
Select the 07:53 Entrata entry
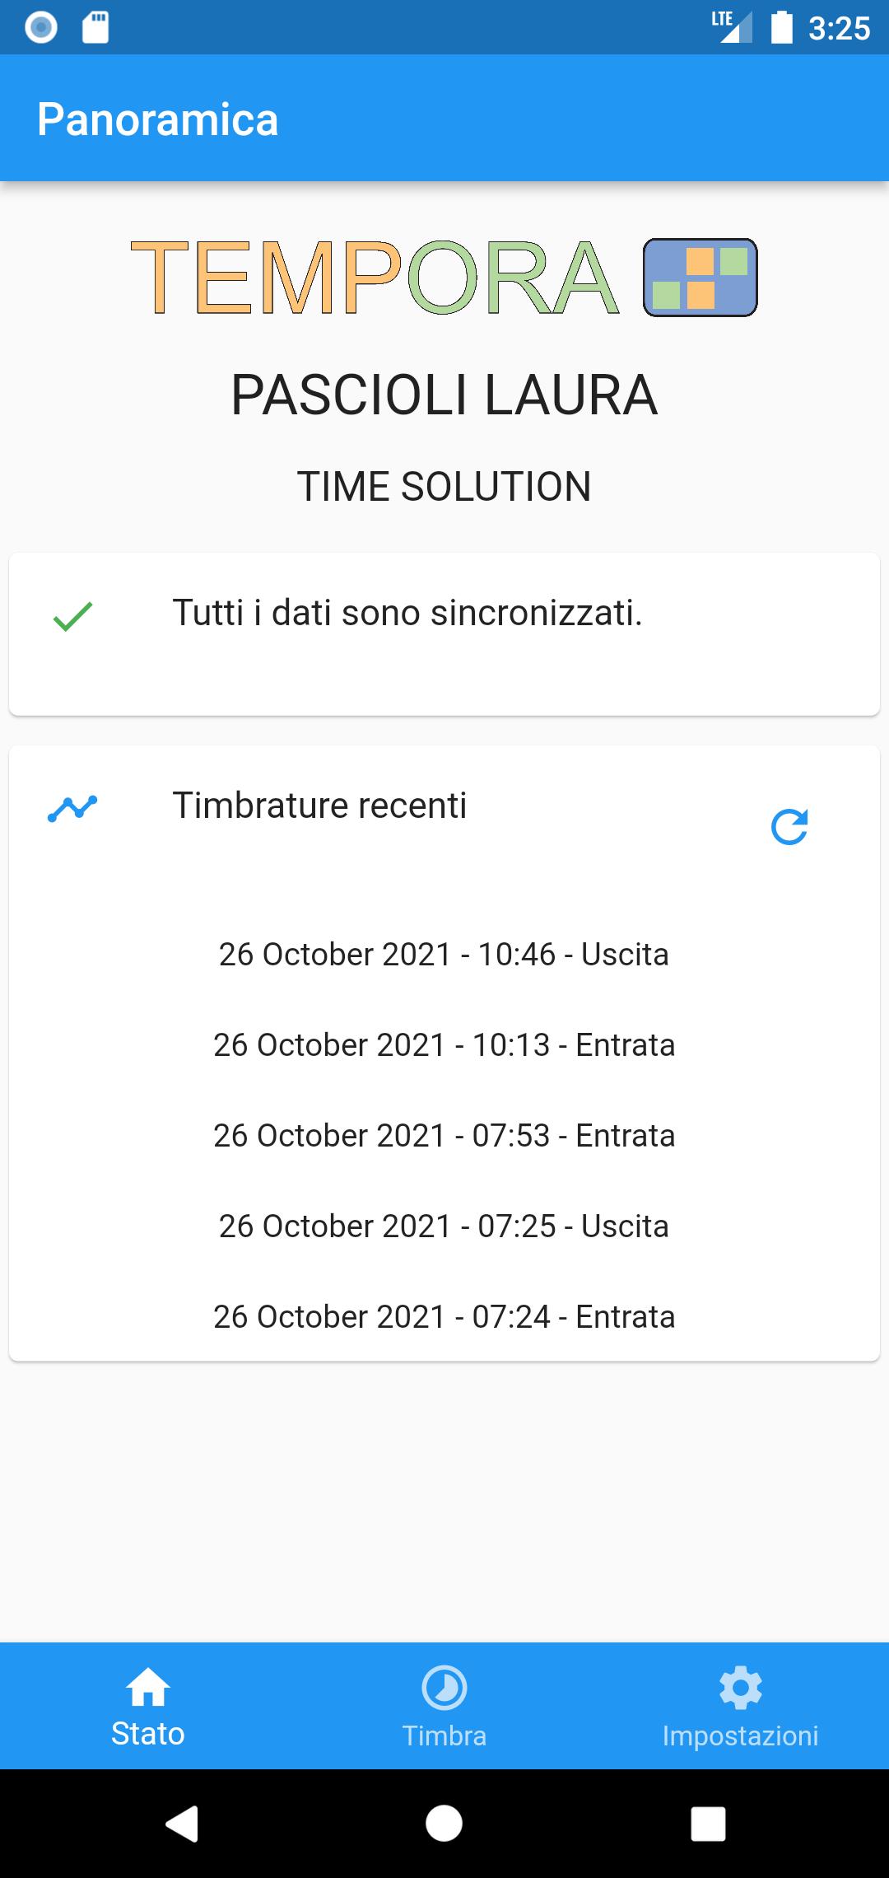tap(444, 1136)
